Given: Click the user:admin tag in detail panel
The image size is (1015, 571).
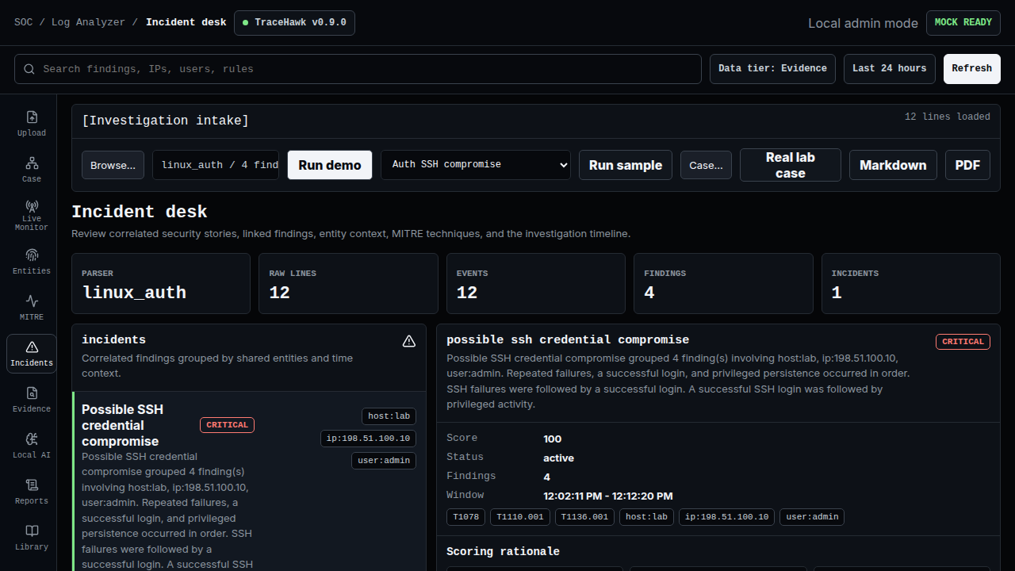Looking at the screenshot, I should 812,517.
